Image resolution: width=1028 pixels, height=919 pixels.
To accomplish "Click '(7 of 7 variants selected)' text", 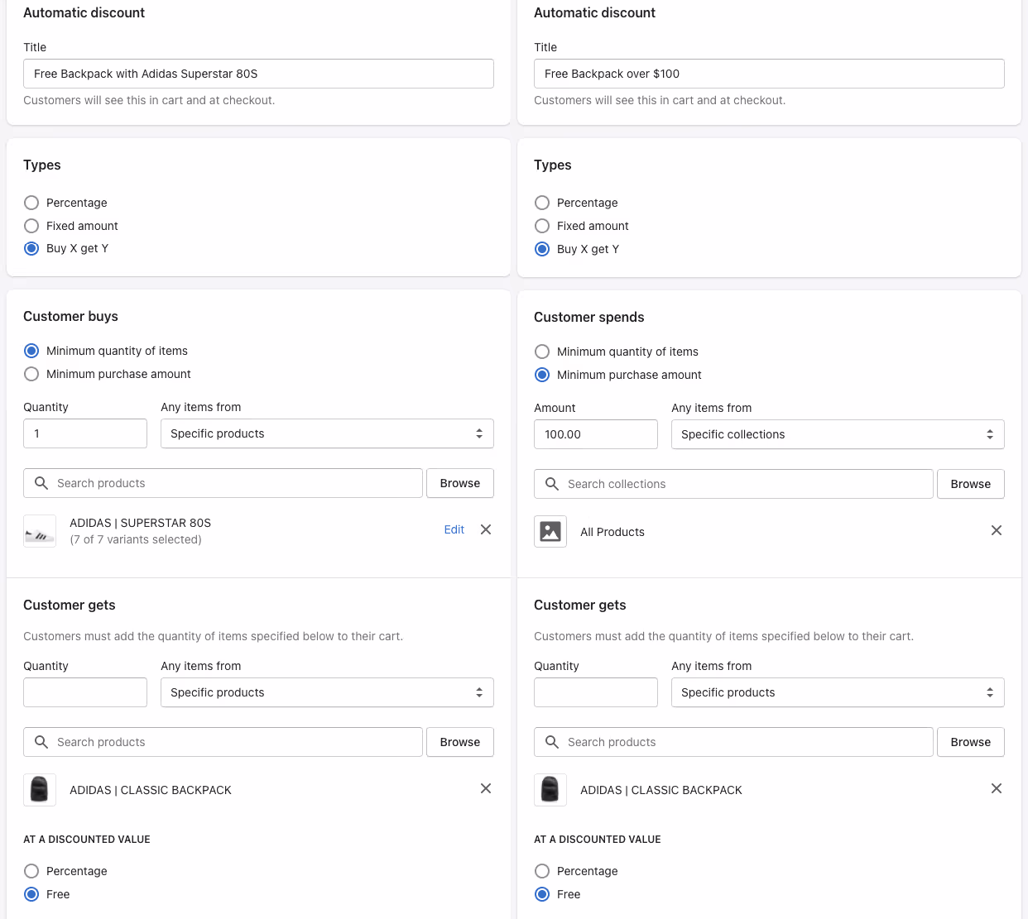I will (x=136, y=539).
